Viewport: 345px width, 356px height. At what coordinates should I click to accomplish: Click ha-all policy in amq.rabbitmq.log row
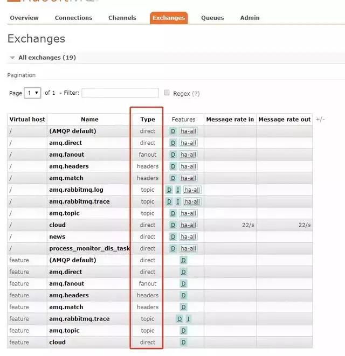(192, 190)
